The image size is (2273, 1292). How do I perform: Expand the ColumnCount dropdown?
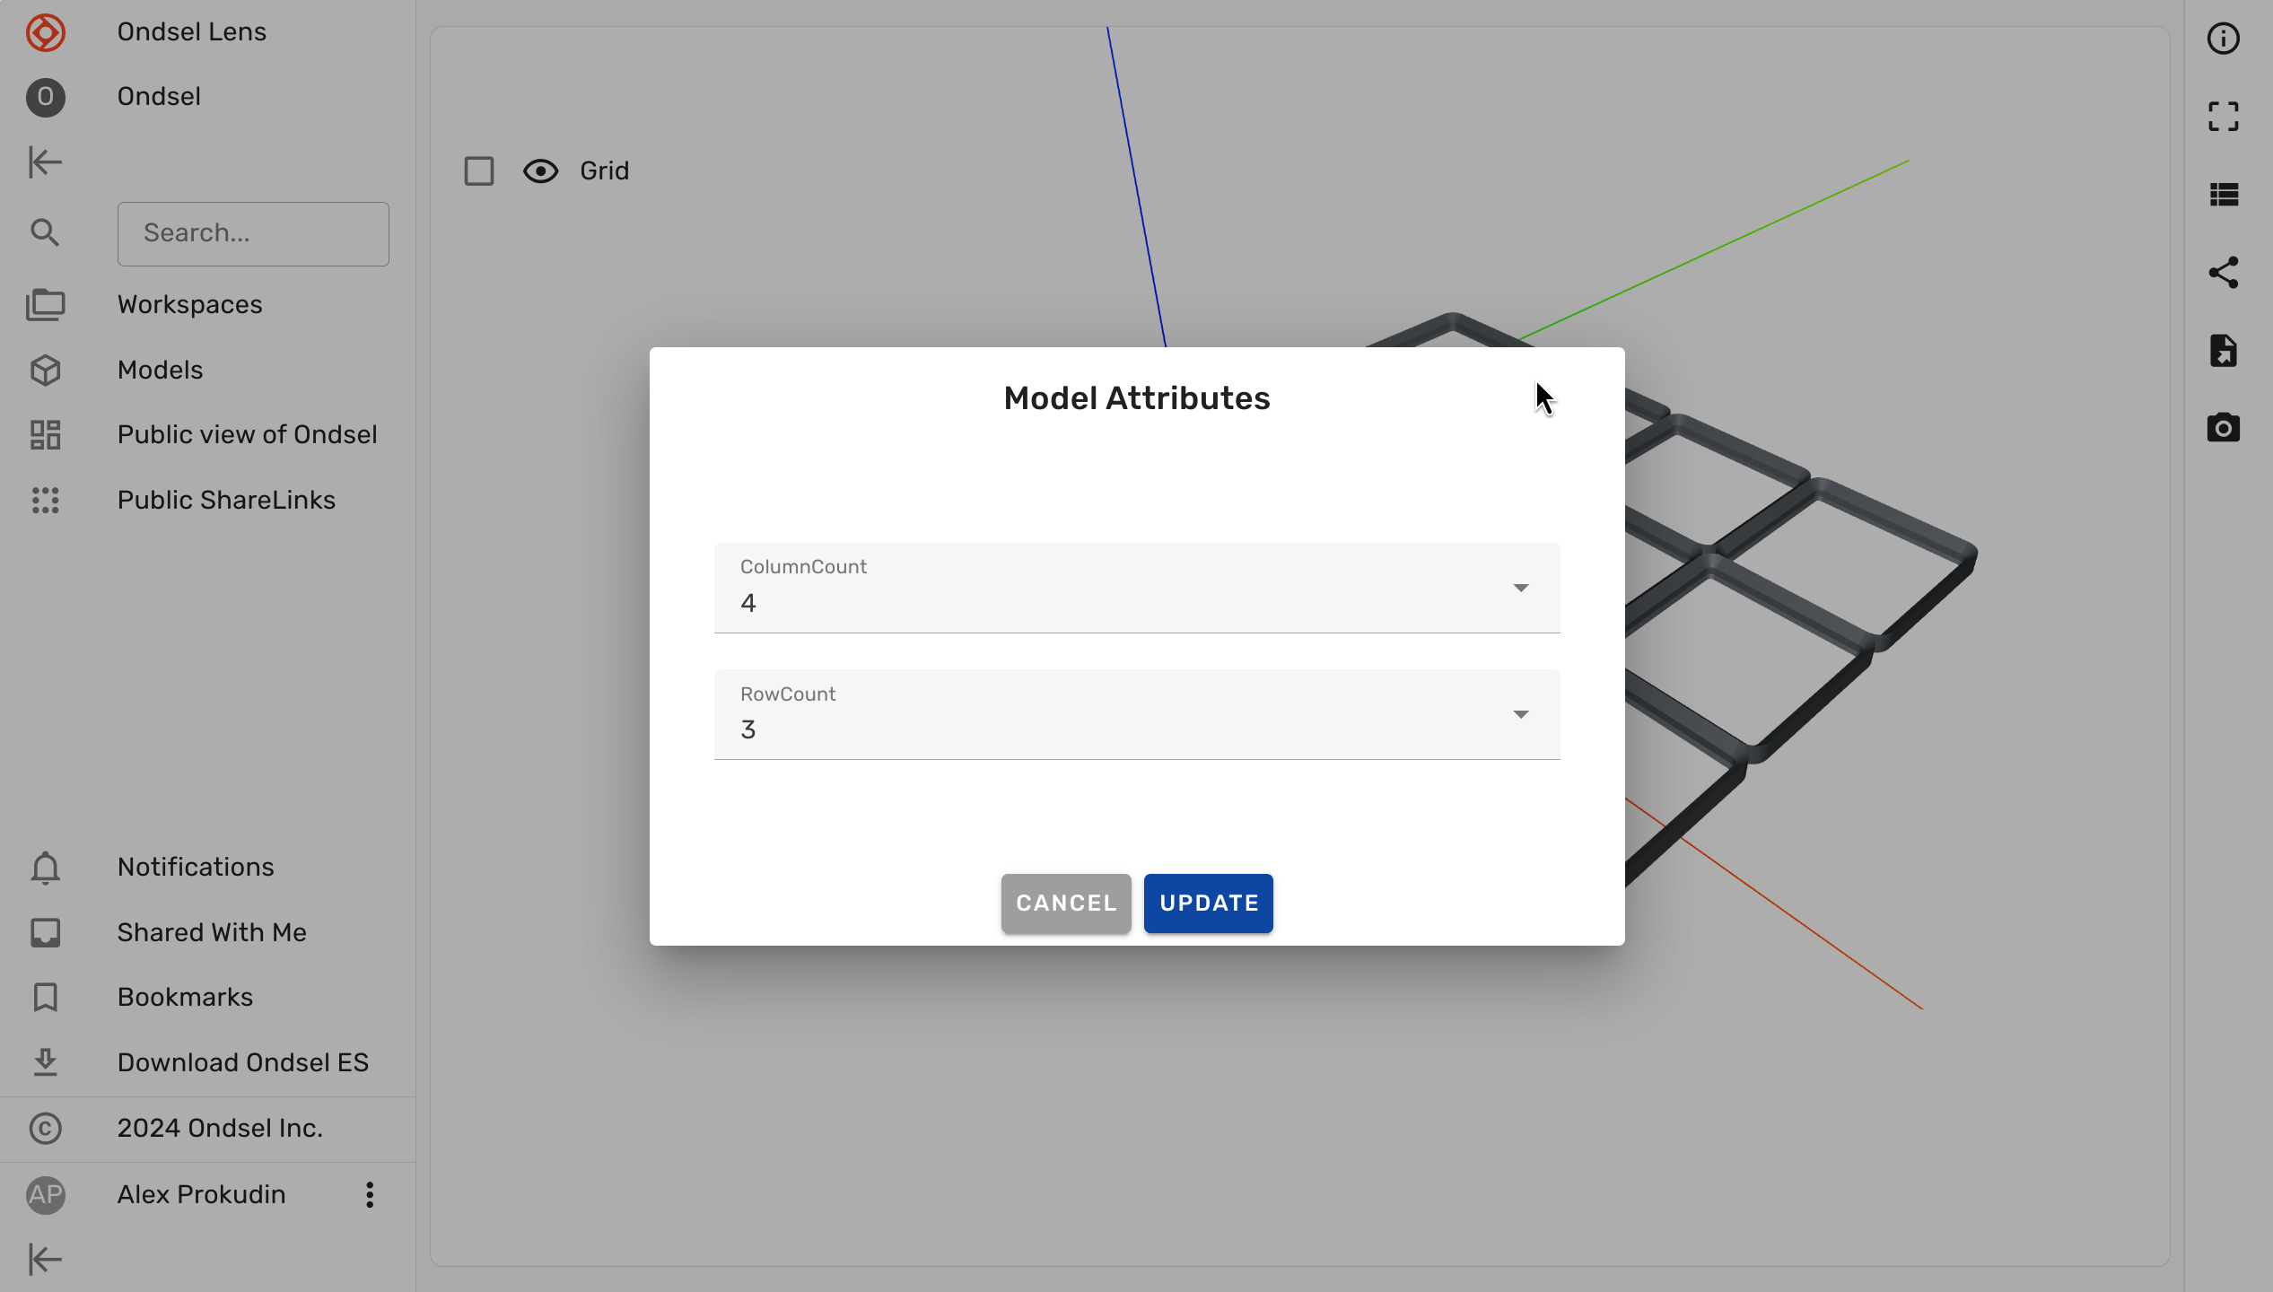pos(1520,588)
